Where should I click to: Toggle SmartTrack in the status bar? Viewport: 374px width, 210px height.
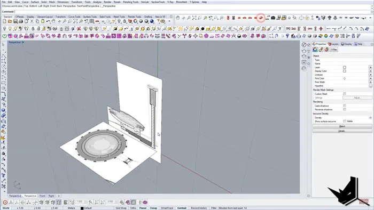167,208
